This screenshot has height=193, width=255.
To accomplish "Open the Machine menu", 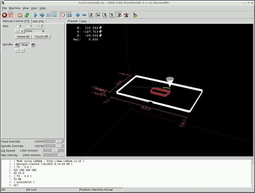I will 15,8.
